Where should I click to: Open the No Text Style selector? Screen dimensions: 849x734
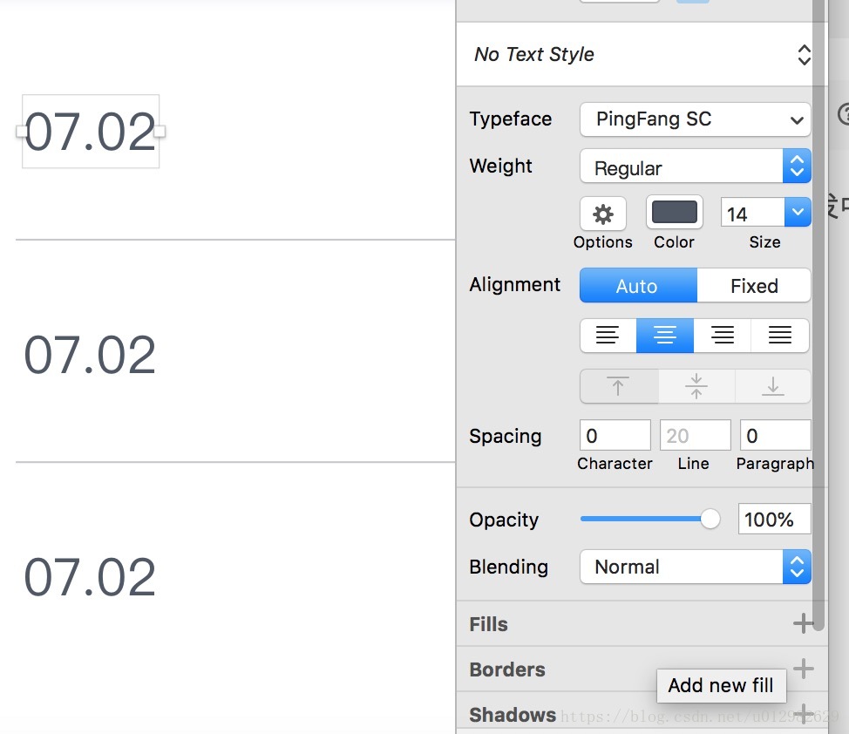pyautogui.click(x=641, y=54)
